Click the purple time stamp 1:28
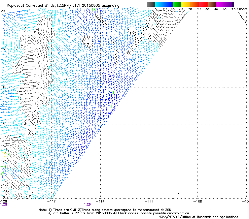The image size is (249, 219). (3, 205)
